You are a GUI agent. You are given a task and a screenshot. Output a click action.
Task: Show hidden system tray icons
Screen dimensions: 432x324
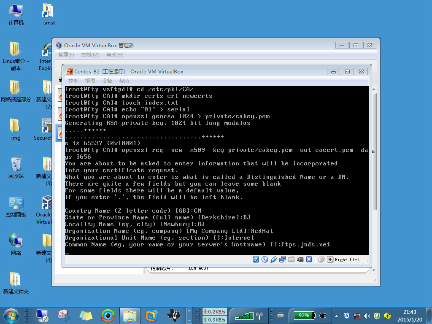pyautogui.click(x=336, y=316)
